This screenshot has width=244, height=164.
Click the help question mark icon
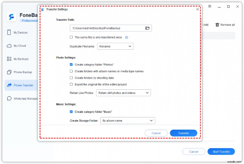tap(127, 37)
